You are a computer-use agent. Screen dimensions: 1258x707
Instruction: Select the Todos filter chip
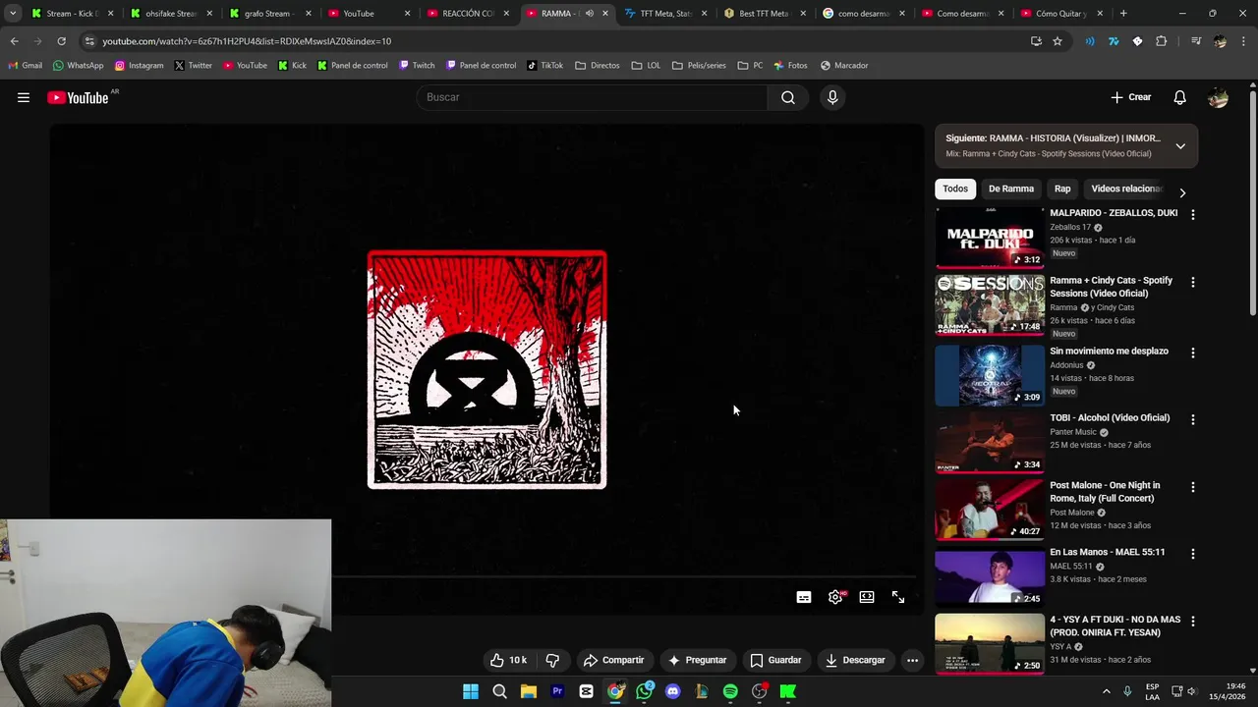coord(955,189)
